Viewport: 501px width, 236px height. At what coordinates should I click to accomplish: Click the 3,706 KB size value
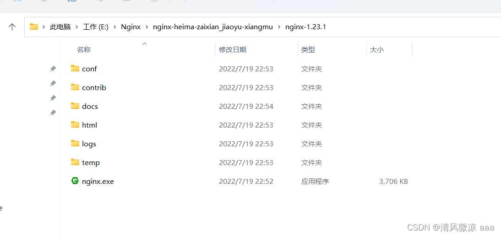[x=393, y=182]
